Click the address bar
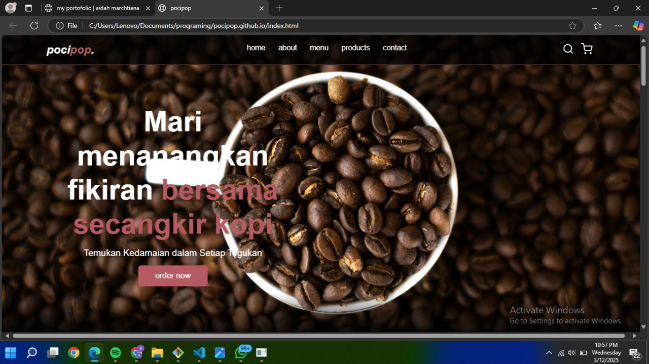This screenshot has height=364, width=649. click(x=203, y=25)
